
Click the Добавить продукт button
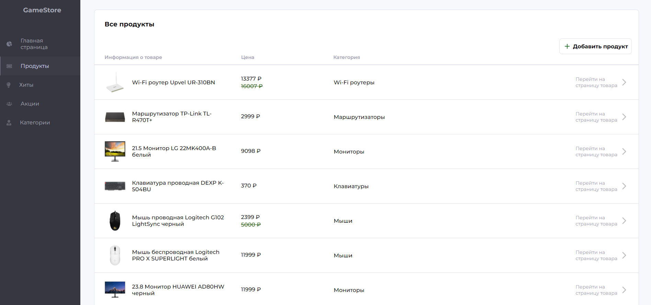pos(595,46)
